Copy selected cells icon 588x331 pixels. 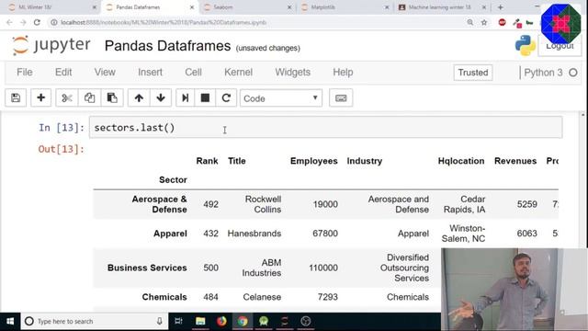(89, 98)
